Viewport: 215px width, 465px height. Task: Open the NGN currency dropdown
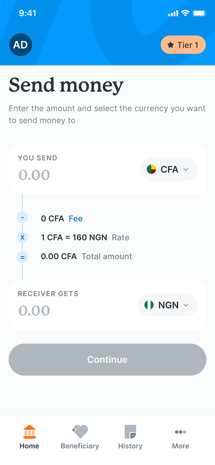click(167, 305)
